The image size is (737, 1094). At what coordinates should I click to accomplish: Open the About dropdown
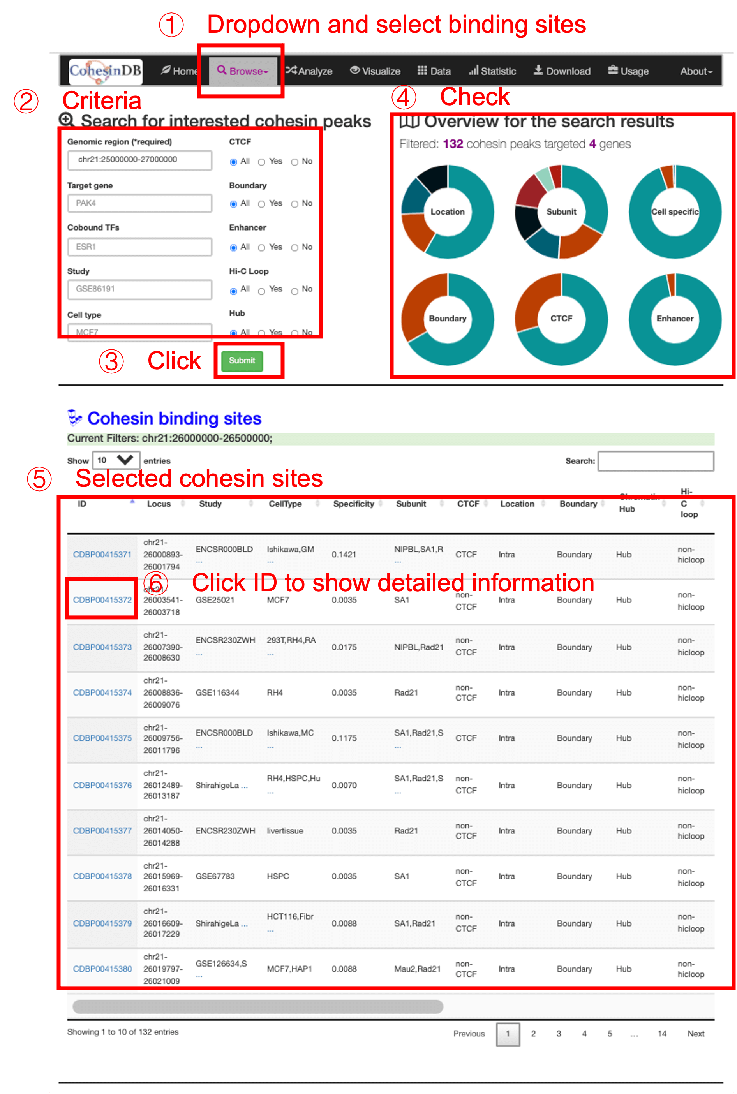click(696, 71)
